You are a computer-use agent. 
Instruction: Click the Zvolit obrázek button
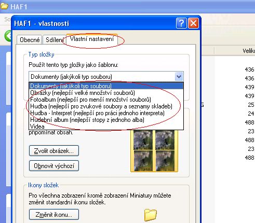pyautogui.click(x=54, y=151)
